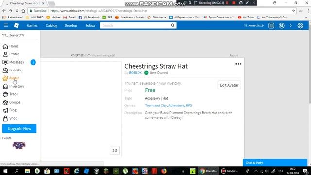Open the Games menu
The height and width of the screenshot is (175, 311).
click(x=32, y=25)
